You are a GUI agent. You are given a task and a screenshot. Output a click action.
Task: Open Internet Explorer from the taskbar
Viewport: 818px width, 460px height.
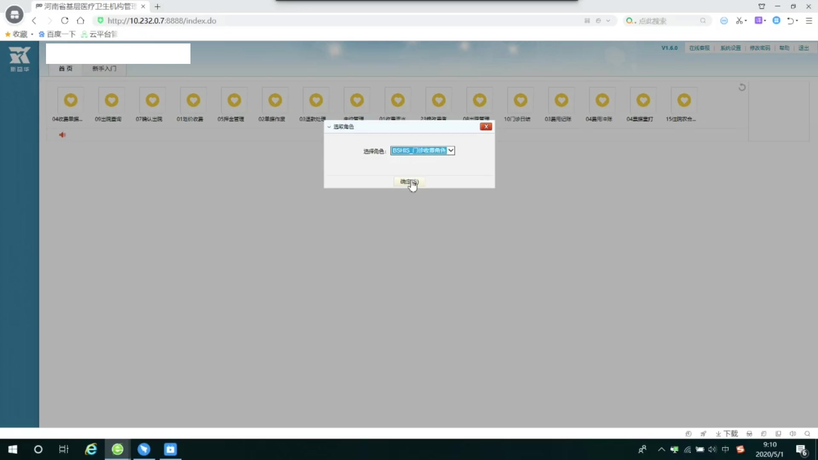point(91,449)
